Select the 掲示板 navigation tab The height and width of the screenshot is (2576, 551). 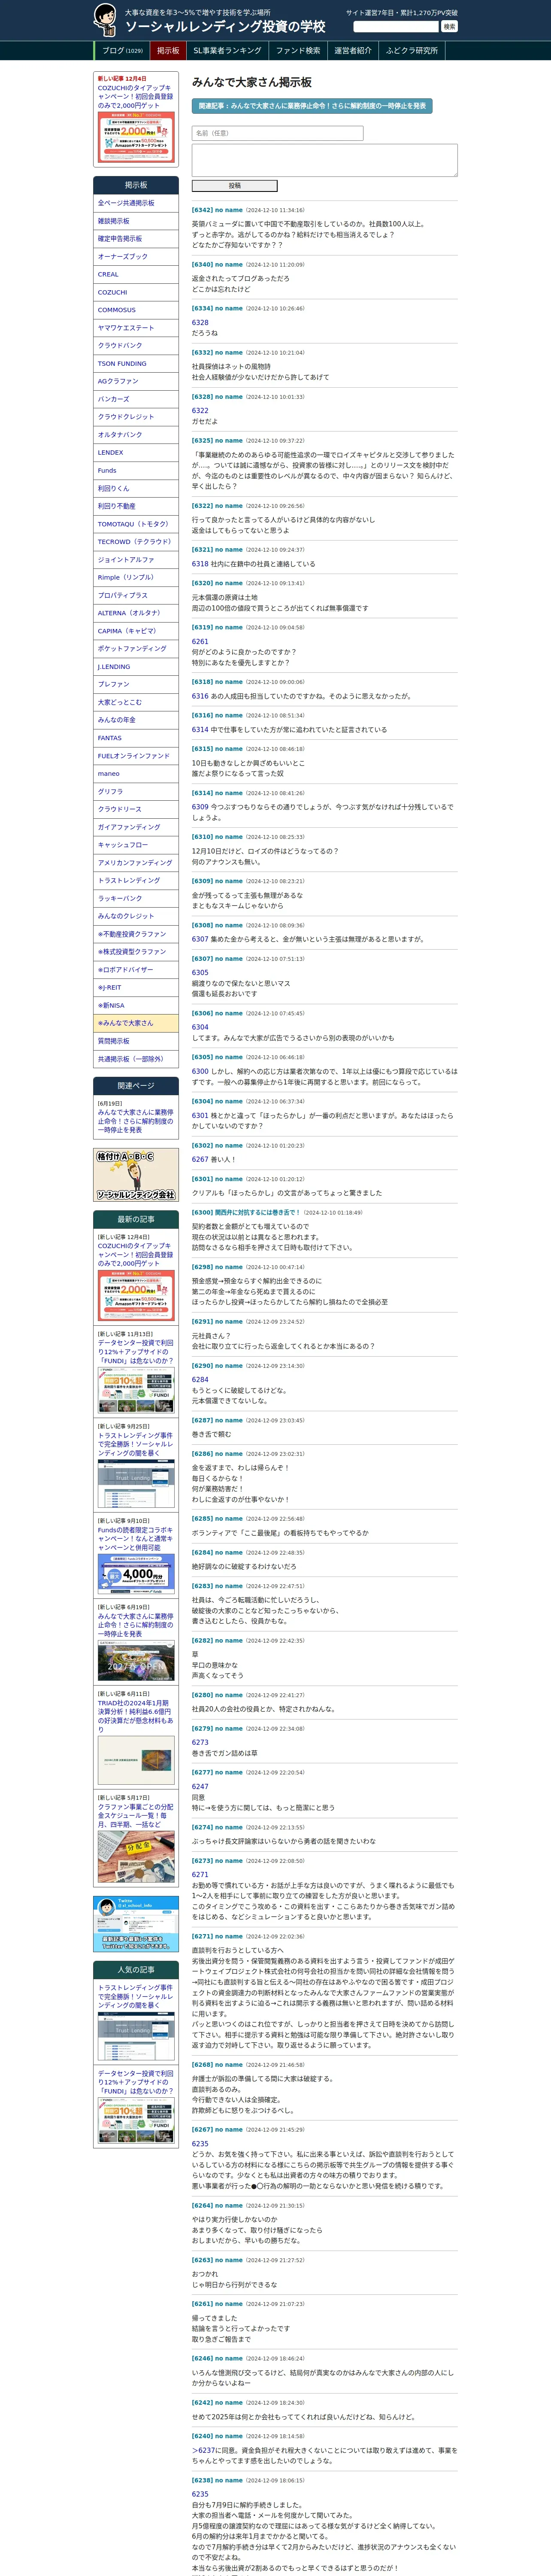click(x=168, y=51)
